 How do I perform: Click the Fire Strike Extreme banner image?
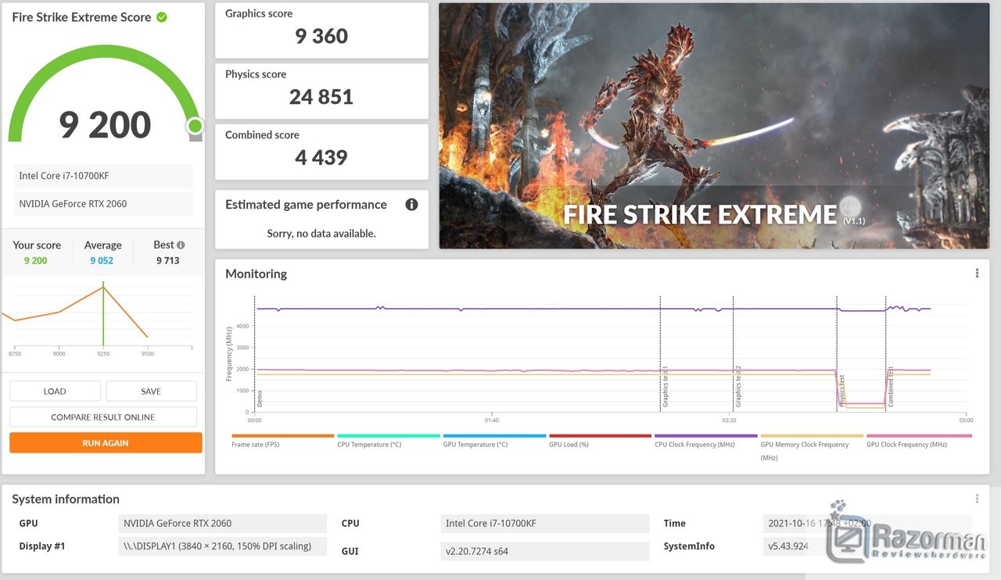[714, 126]
